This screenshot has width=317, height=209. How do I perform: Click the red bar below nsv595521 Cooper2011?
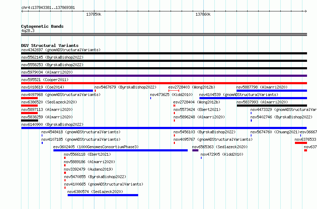tap(164, 83)
